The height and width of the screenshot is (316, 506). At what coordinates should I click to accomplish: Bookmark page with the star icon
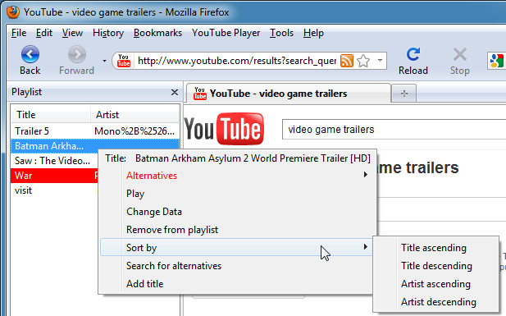363,61
